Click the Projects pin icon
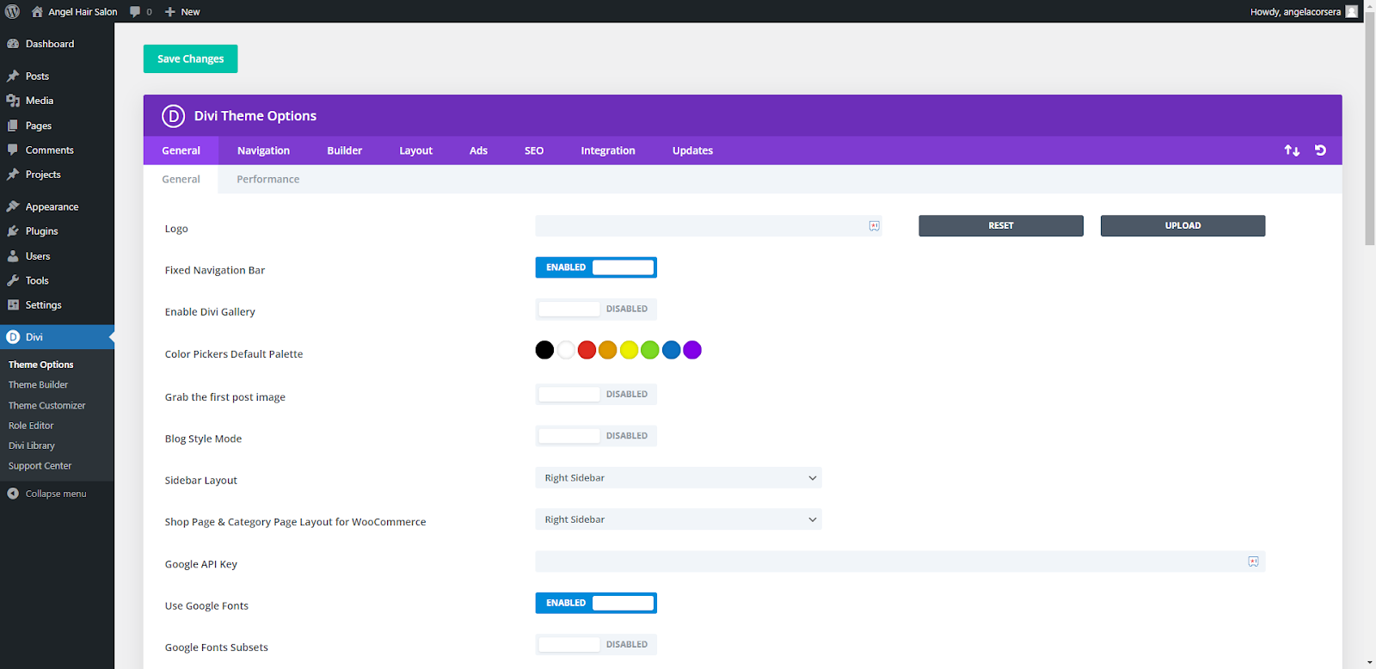The width and height of the screenshot is (1376, 669). click(13, 175)
